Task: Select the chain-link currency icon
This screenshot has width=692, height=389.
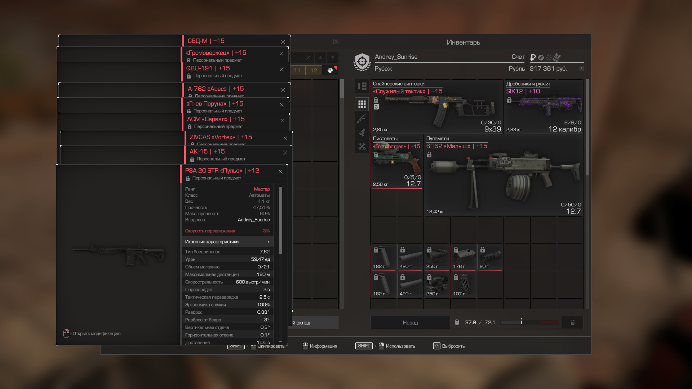Action: pyautogui.click(x=549, y=58)
